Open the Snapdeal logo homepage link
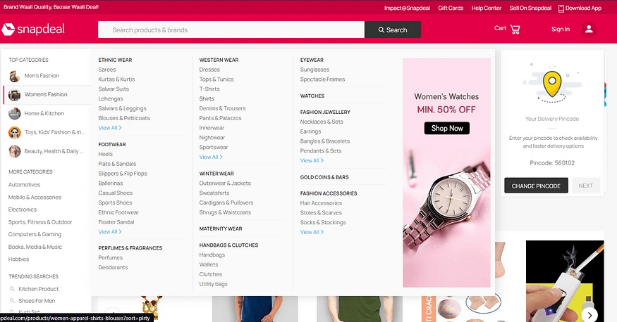Viewport: 617px width, 322px height. [x=33, y=29]
